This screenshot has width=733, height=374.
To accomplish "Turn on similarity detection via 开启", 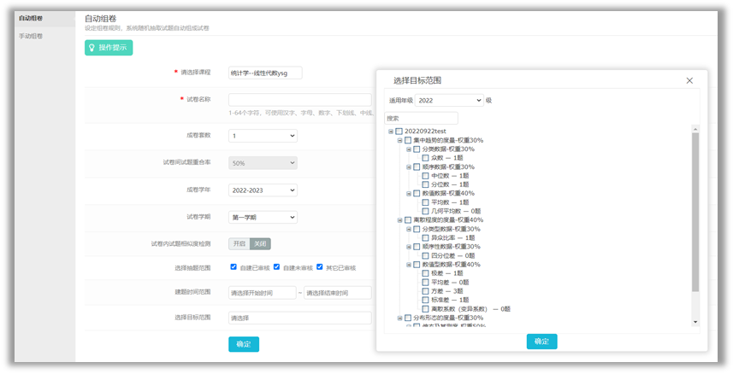I will coord(239,243).
